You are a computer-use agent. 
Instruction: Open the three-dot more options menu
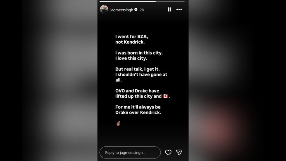click(x=179, y=10)
